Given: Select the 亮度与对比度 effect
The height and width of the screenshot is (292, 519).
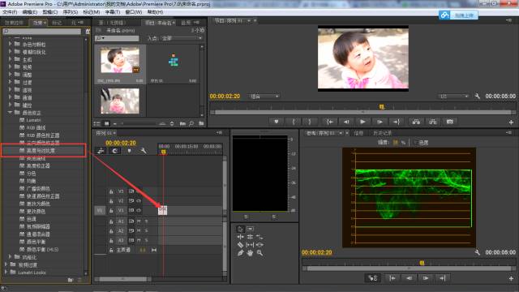Looking at the screenshot, I should [41, 151].
